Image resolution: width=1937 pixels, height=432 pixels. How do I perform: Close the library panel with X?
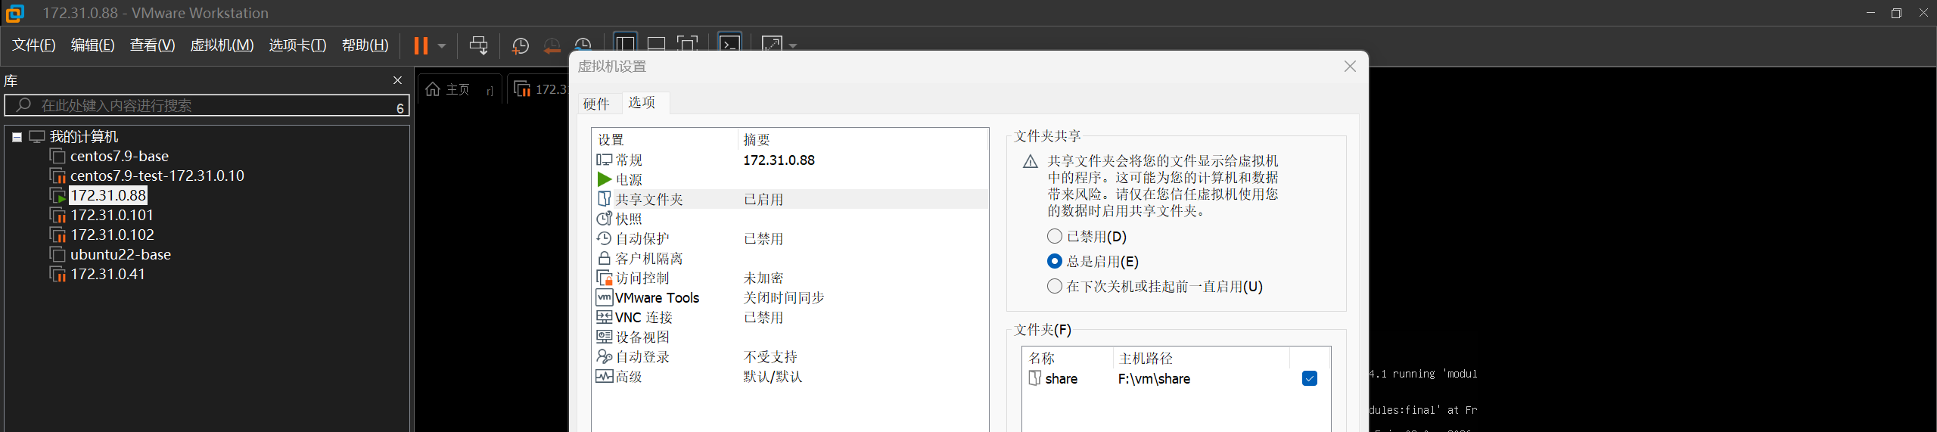point(397,80)
